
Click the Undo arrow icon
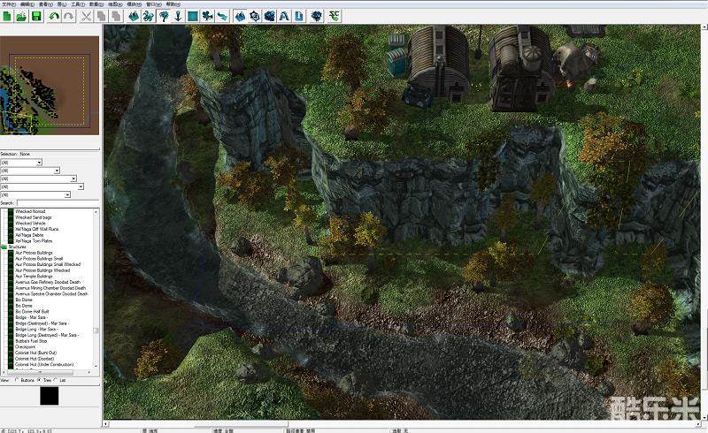pyautogui.click(x=54, y=16)
